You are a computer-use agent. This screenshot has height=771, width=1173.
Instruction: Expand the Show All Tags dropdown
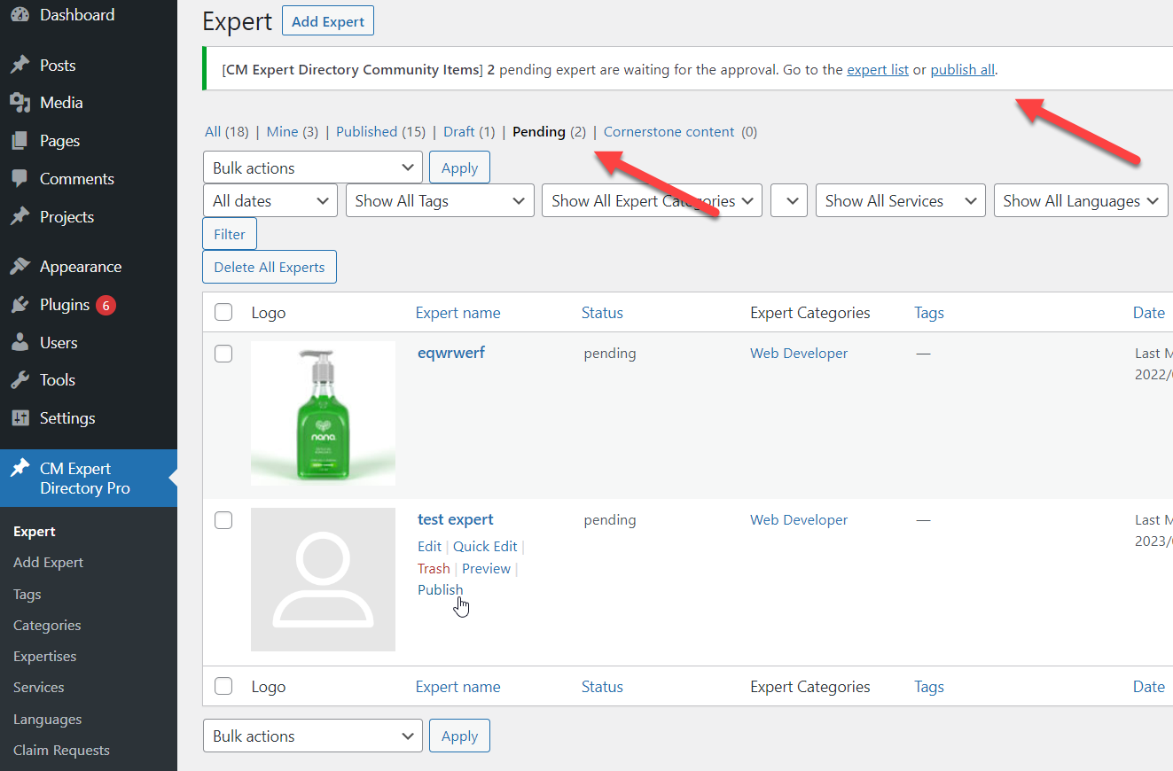(x=440, y=201)
